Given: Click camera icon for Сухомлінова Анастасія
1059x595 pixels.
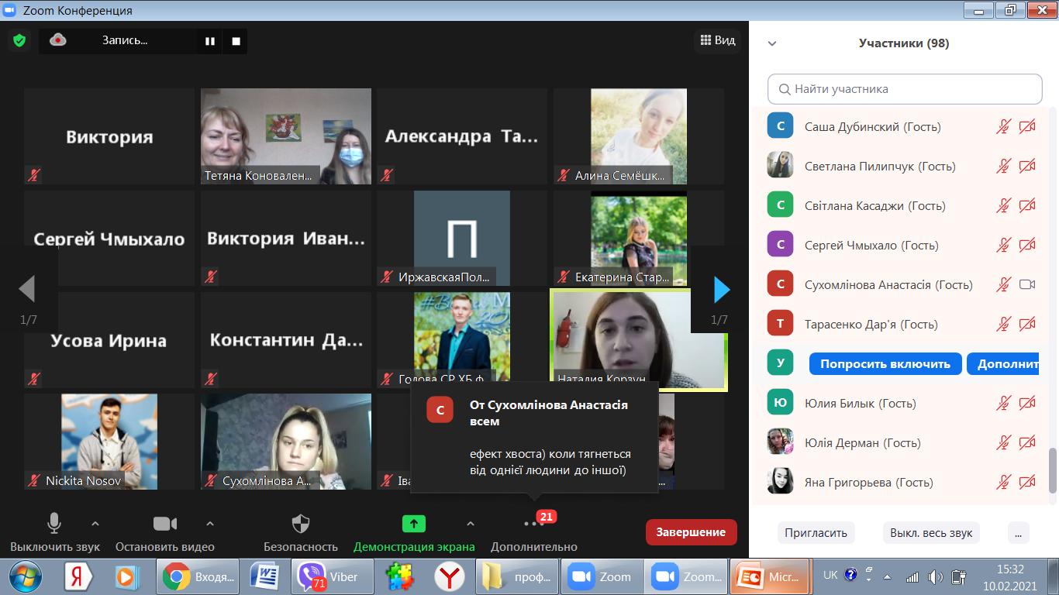Looking at the screenshot, I should coord(1027,284).
